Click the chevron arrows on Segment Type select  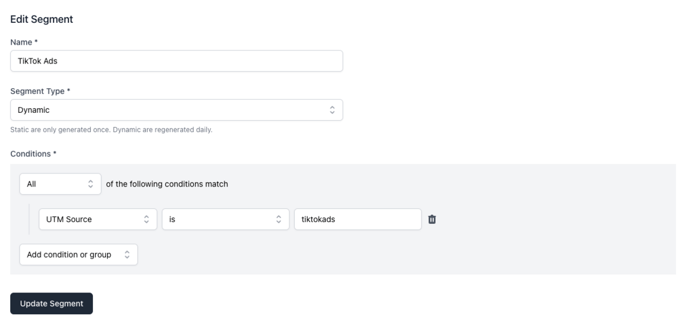[331, 110]
